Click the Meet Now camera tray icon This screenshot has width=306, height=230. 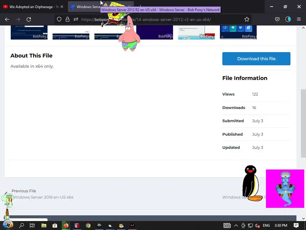243,226
